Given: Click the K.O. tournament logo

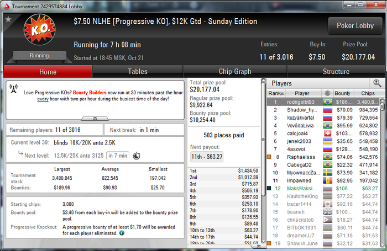Looking at the screenshot, I should click(x=39, y=30).
